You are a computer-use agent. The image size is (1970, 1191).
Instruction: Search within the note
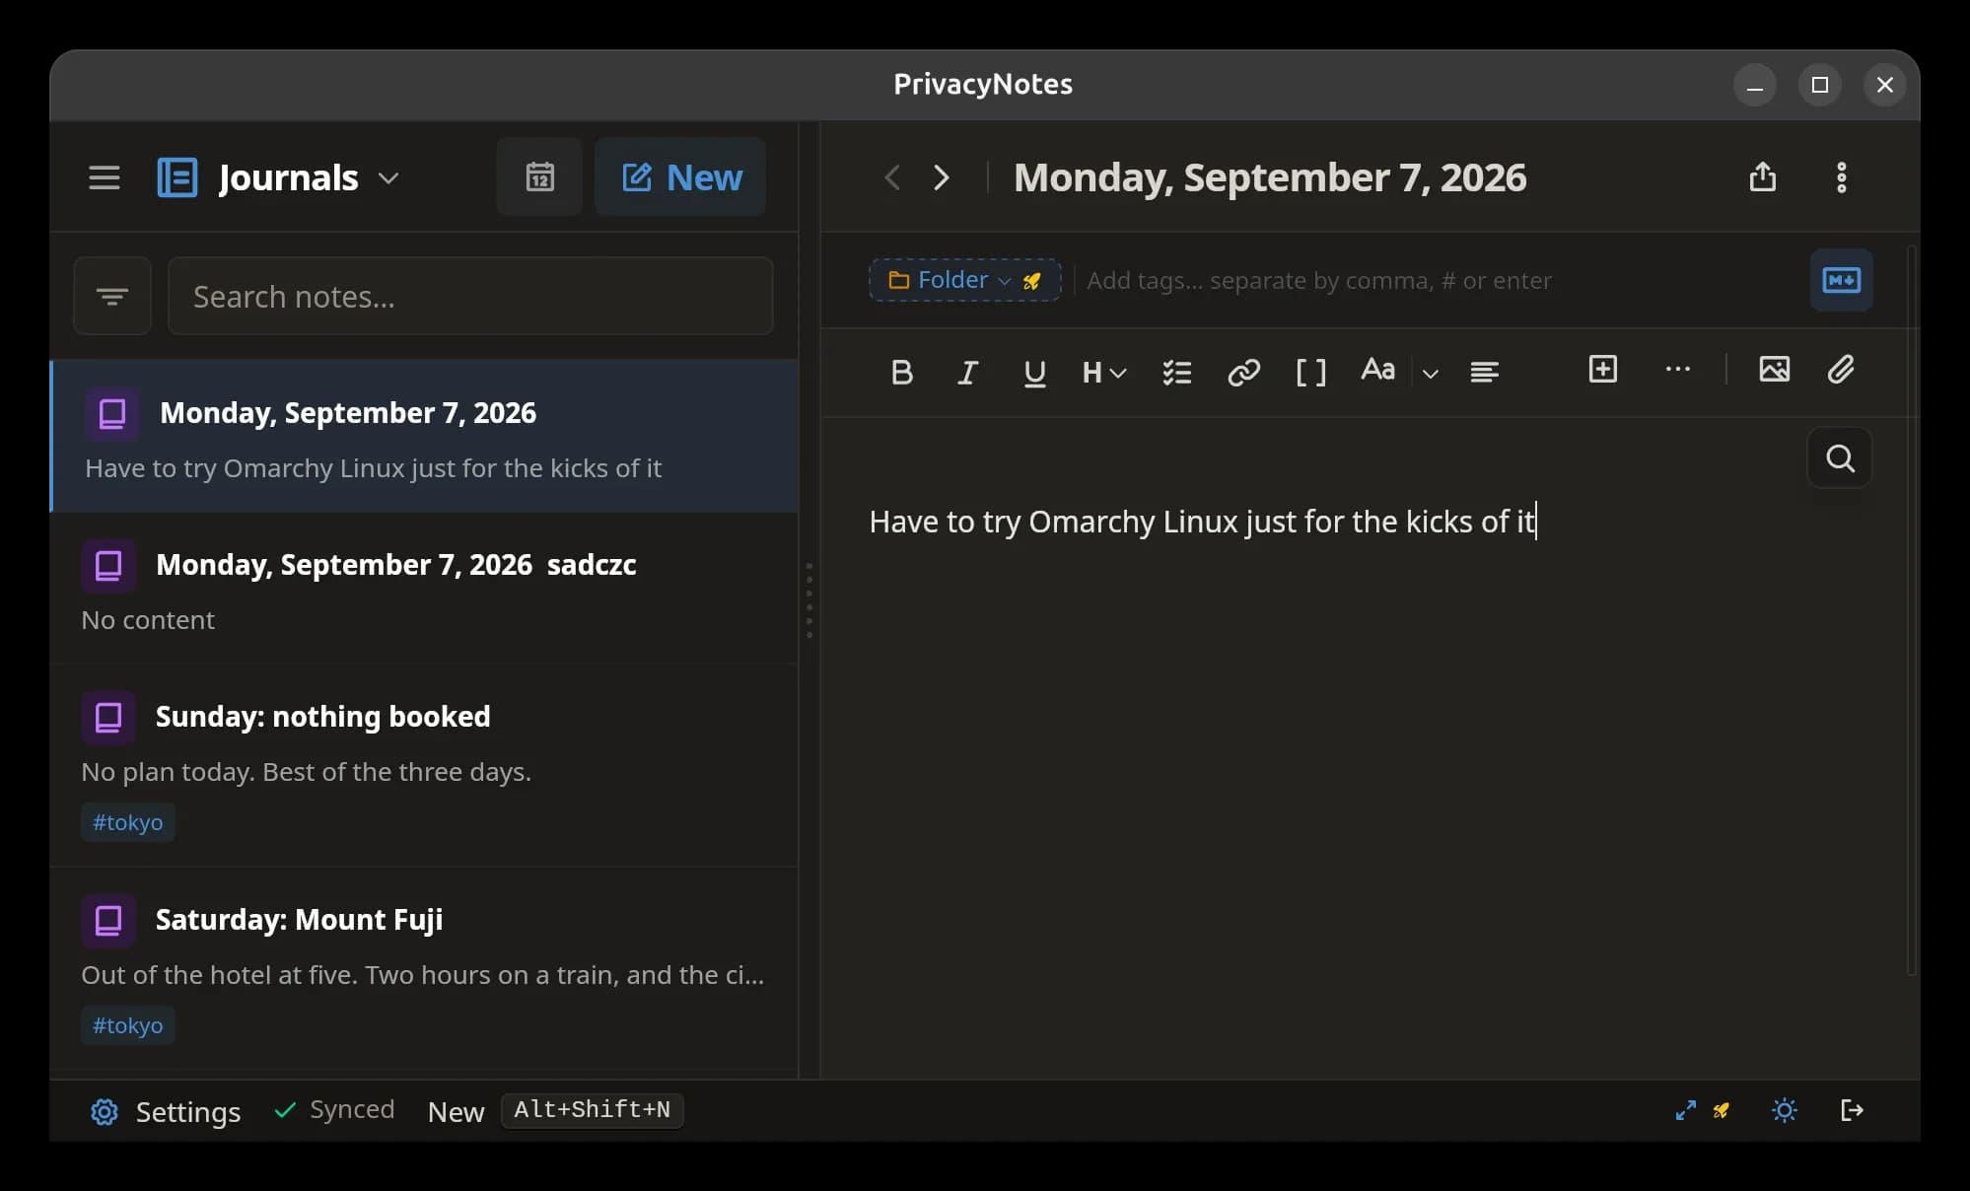click(1840, 458)
